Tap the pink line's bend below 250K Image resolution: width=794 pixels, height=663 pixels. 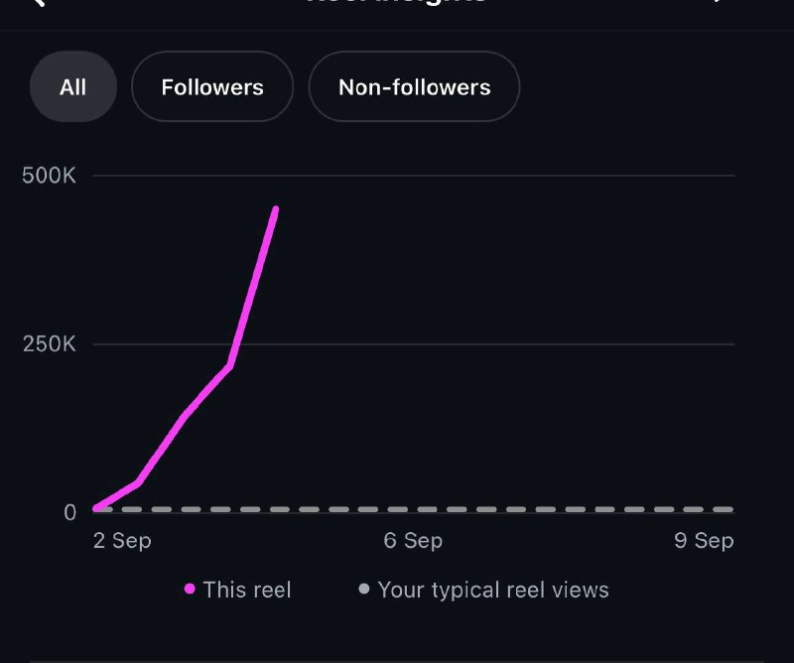230,365
